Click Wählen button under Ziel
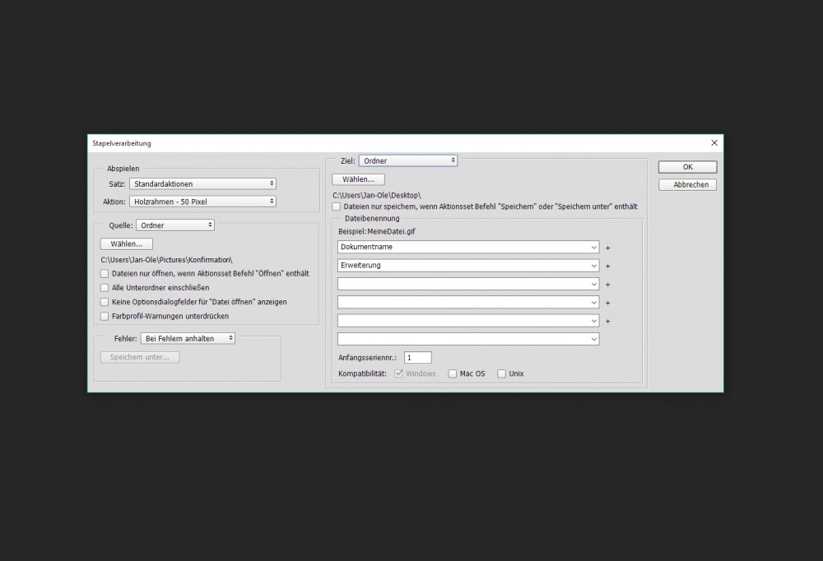The width and height of the screenshot is (823, 561). (x=359, y=179)
